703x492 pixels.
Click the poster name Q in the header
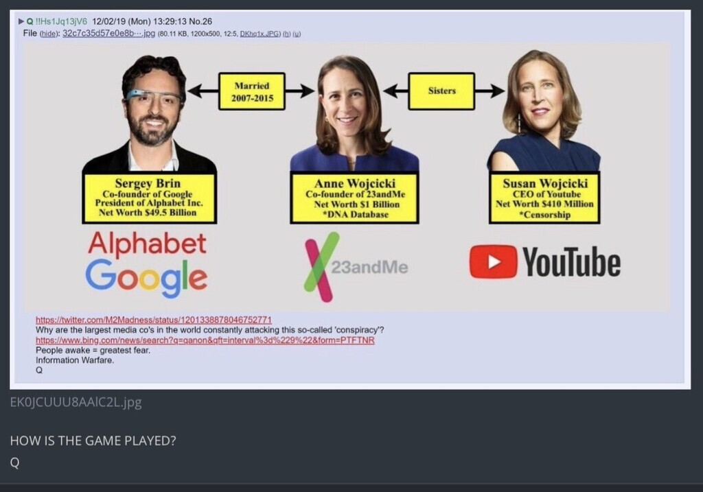pos(30,21)
